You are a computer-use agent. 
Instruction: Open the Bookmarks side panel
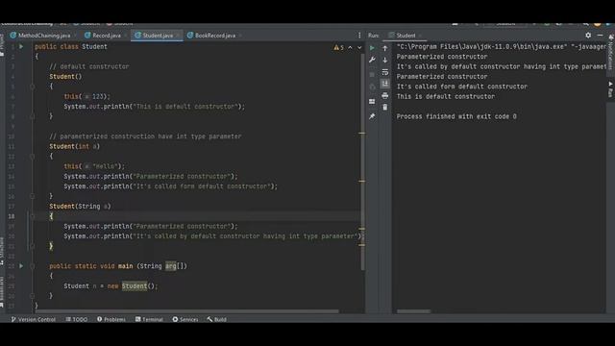(x=2, y=291)
